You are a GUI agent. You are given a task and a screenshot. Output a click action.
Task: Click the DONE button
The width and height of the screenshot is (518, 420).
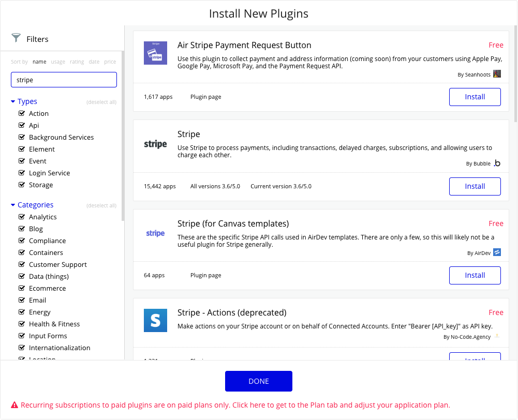(x=259, y=381)
